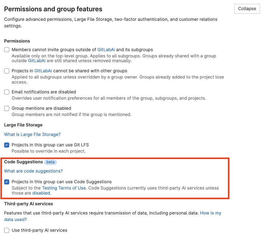Toggle 'Group mentions are disabled' checkbox
Image resolution: width=265 pixels, height=238 pixels.
coord(7,108)
